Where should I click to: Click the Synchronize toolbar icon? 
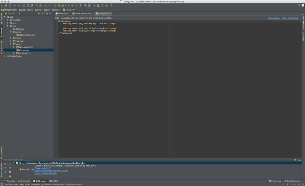click(x=10, y=6)
